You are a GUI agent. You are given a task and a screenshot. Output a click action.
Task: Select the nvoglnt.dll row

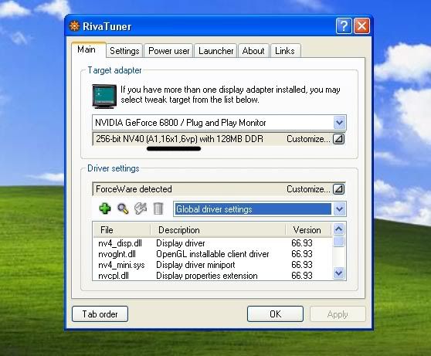pyautogui.click(x=212, y=254)
